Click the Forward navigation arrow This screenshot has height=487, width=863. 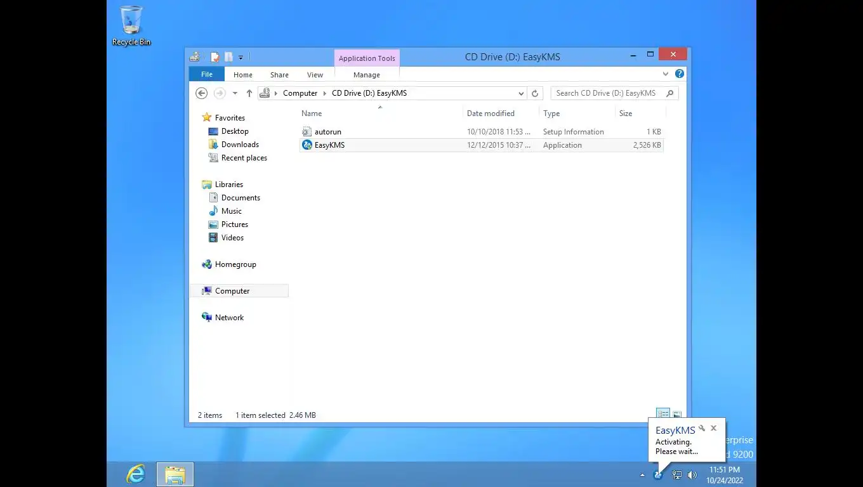point(220,93)
